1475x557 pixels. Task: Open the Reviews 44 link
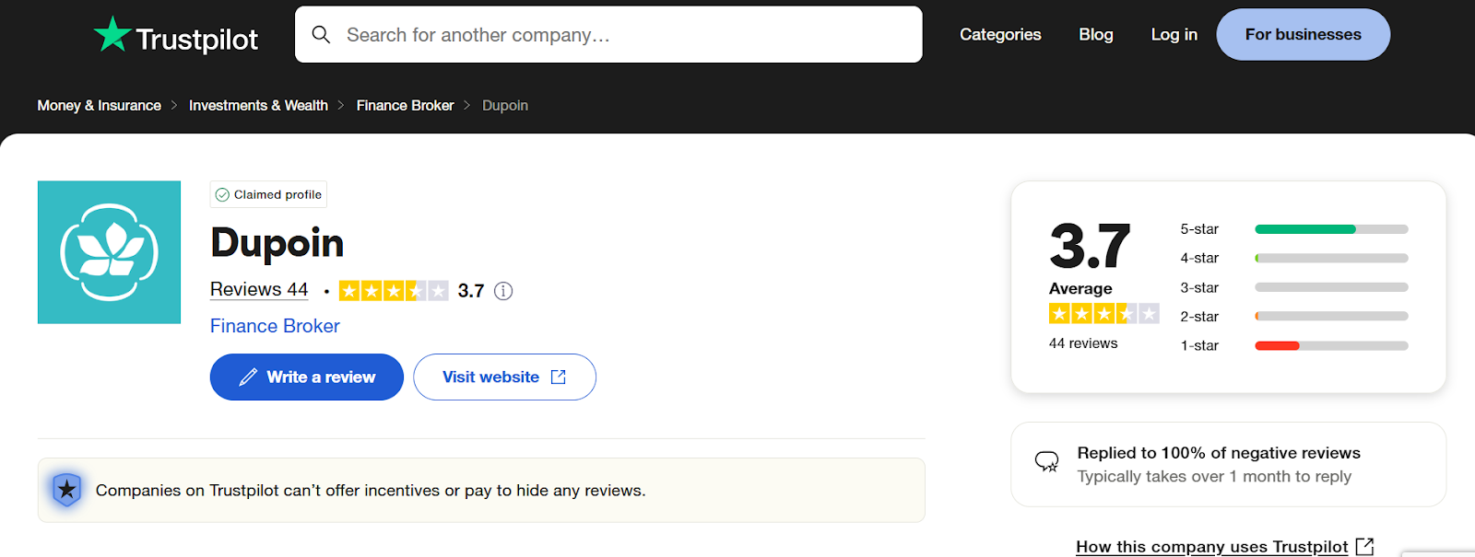coord(259,290)
